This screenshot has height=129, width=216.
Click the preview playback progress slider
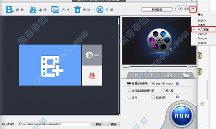[x=155, y=67]
